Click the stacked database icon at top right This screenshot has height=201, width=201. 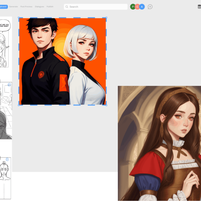pos(199,7)
